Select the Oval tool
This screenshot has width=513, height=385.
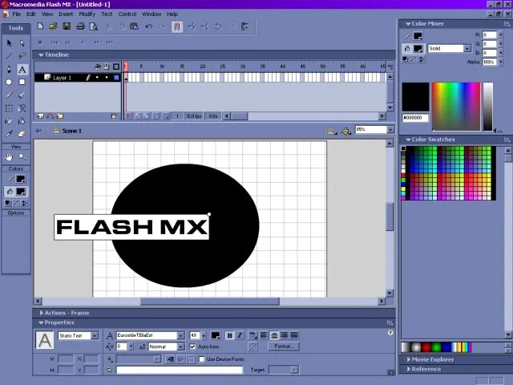coord(9,82)
